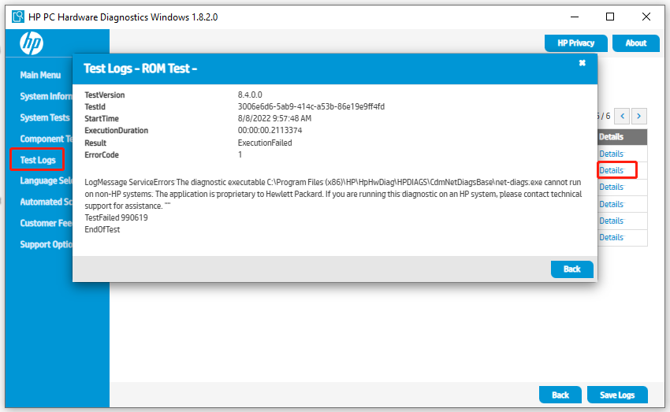Select the TestId value 3006e6d6-5ab9-414c-a53b-86e19e9ff4fd
The image size is (670, 412).
(x=311, y=106)
